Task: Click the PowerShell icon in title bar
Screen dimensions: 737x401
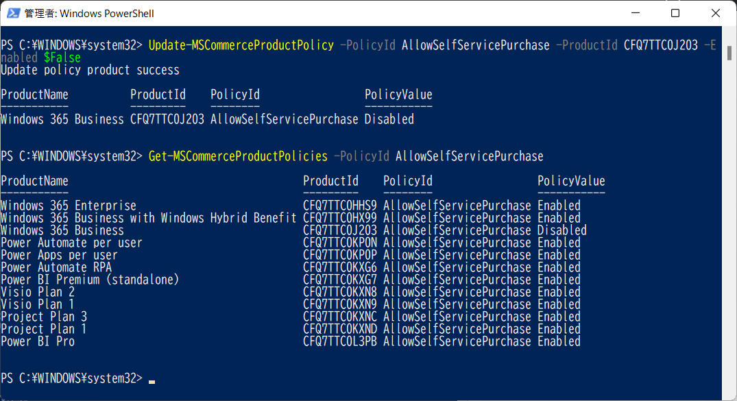Action: [13, 13]
